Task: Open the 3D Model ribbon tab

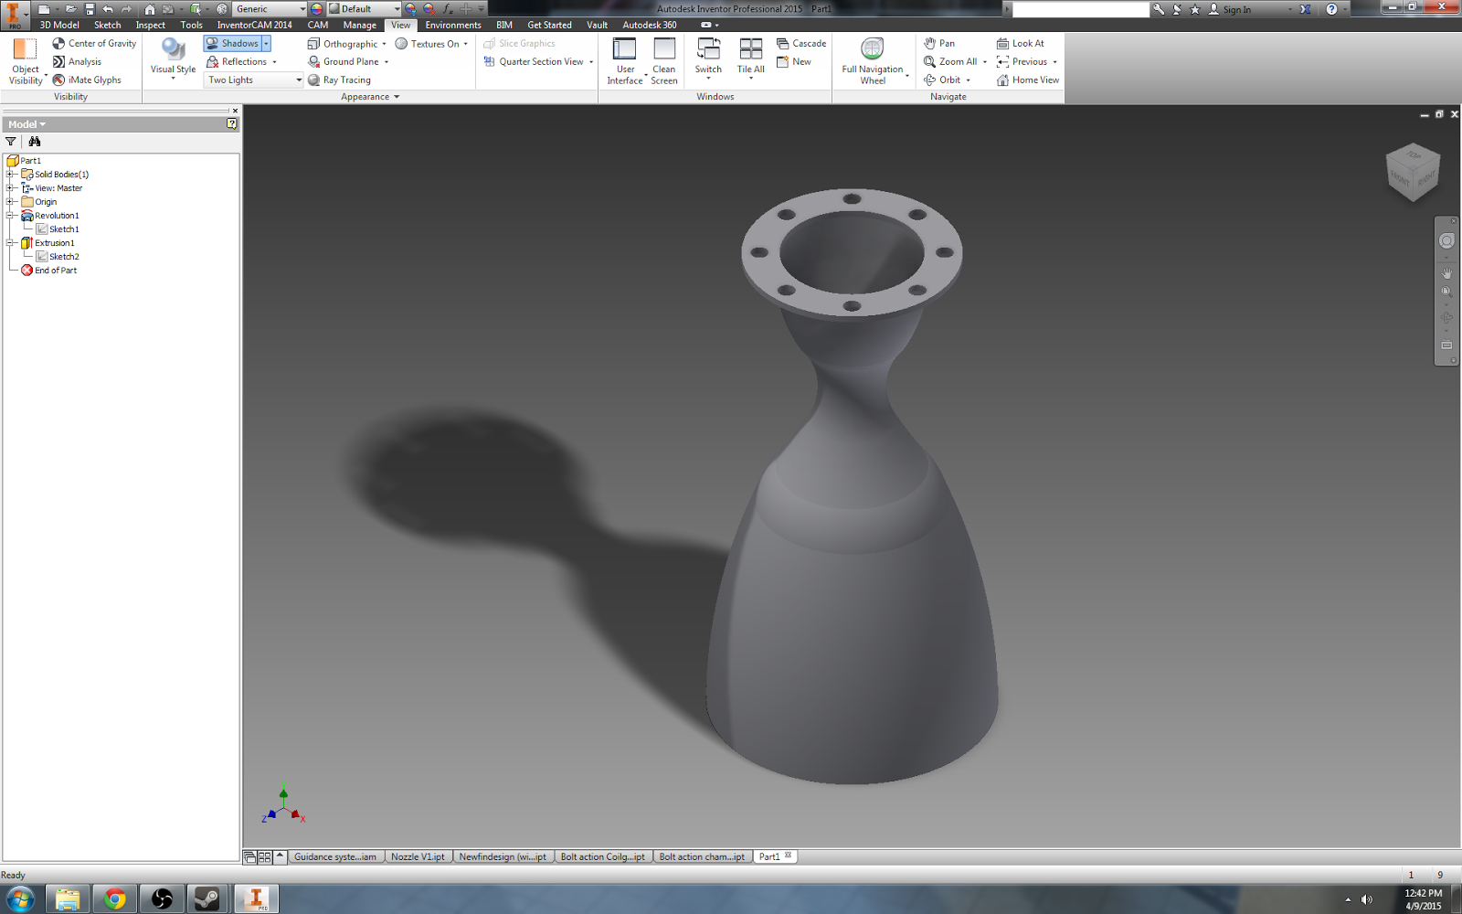Action: click(x=59, y=25)
